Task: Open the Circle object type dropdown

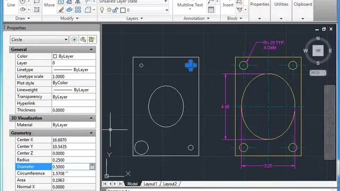Action: [x=66, y=40]
